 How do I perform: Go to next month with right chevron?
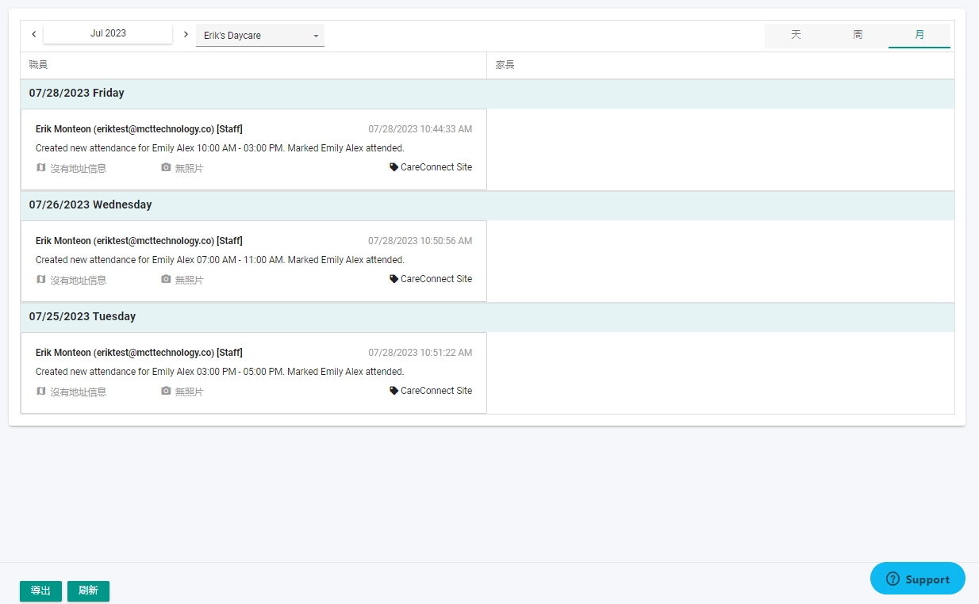[186, 34]
